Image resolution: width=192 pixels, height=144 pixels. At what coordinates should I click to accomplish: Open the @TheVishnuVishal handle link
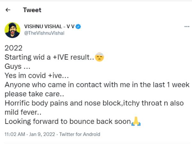pos(44,33)
